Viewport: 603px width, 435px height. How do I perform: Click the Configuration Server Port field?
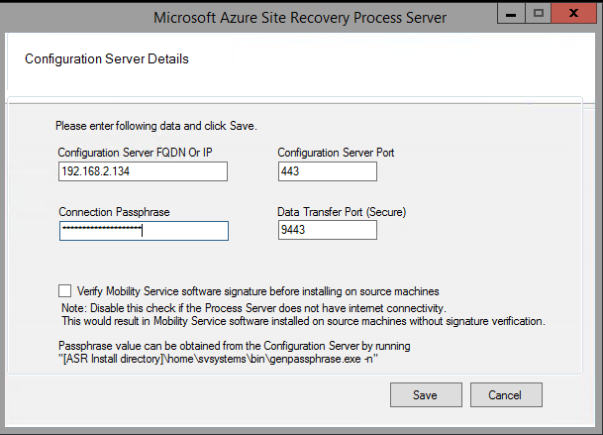point(328,171)
